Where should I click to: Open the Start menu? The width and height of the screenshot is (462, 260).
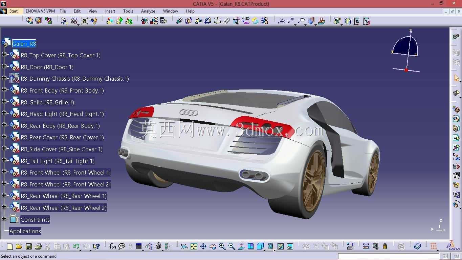14,11
